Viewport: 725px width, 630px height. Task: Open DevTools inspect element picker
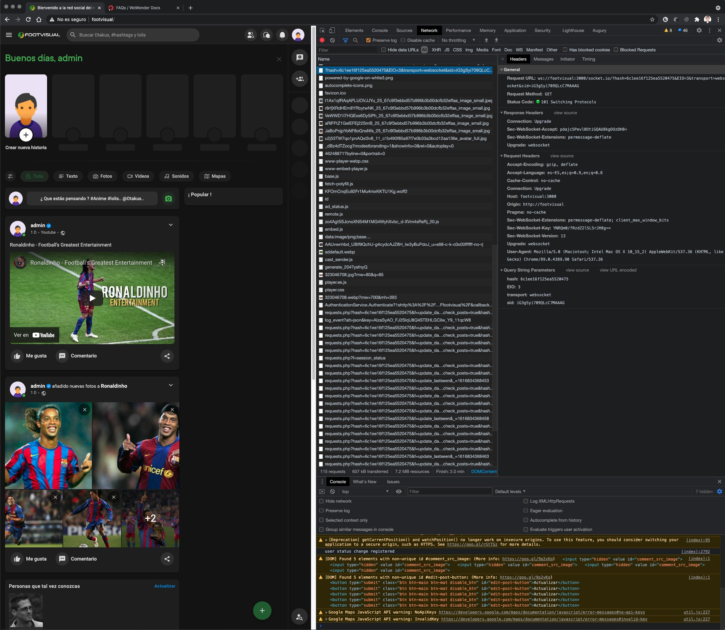point(322,31)
